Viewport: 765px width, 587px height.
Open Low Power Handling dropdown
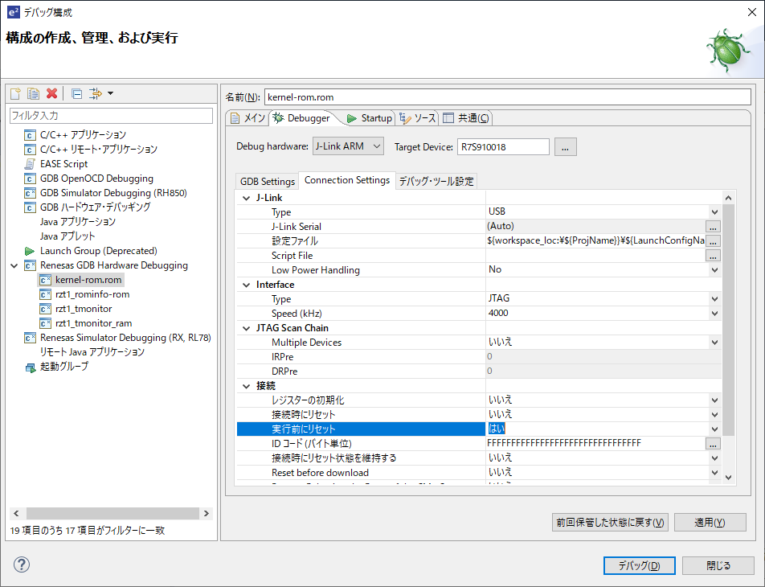(714, 270)
